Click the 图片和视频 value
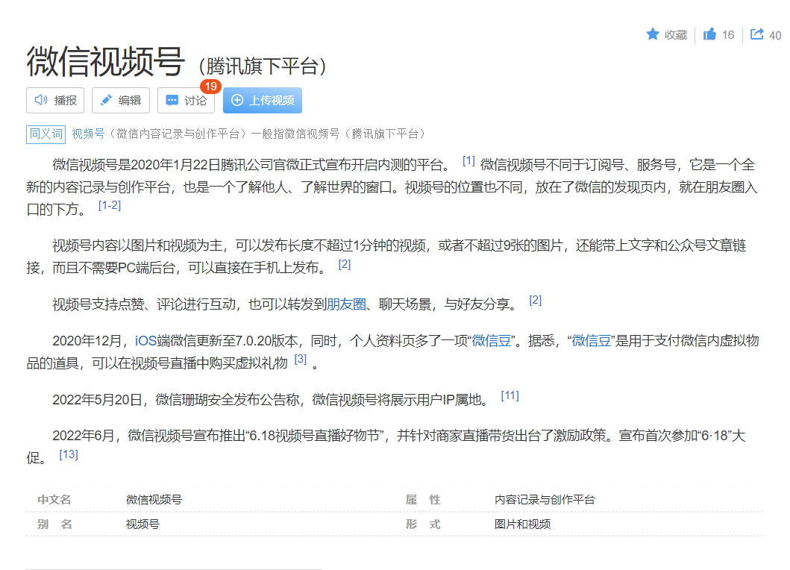The image size is (790, 570). (x=522, y=524)
